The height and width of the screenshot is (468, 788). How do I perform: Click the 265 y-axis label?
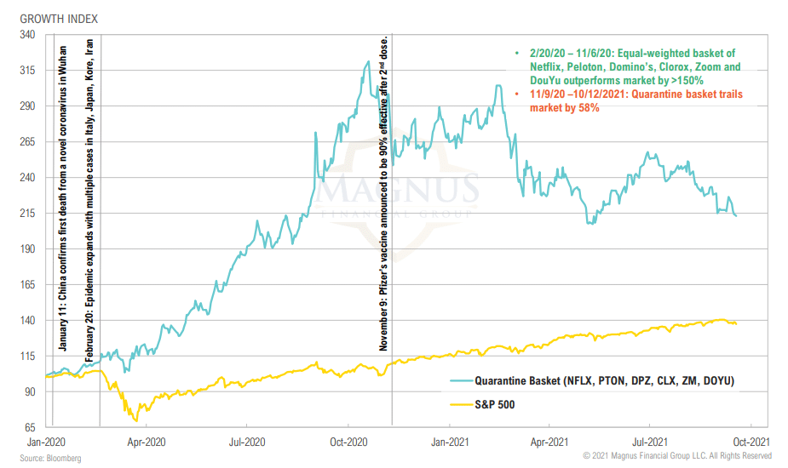tap(27, 141)
